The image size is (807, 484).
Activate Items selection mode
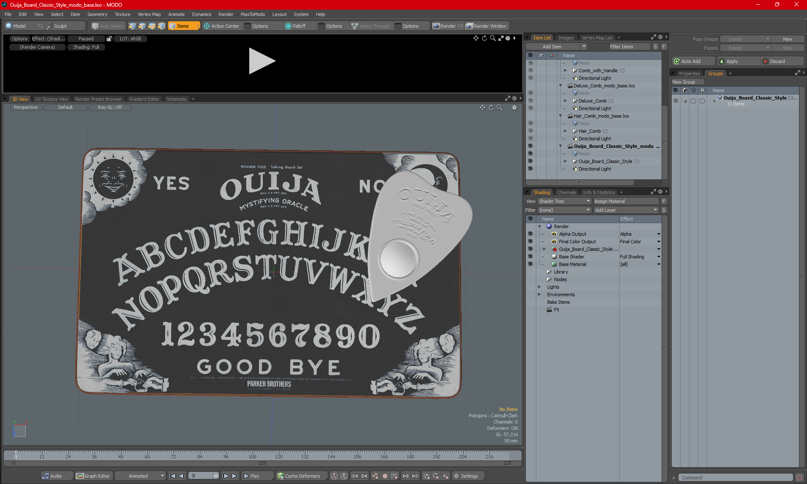pyautogui.click(x=184, y=26)
